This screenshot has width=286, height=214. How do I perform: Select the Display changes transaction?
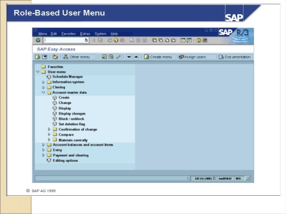point(69,113)
